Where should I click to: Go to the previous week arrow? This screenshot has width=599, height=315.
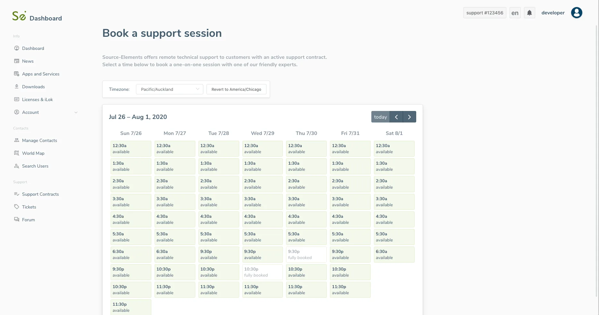(x=396, y=117)
